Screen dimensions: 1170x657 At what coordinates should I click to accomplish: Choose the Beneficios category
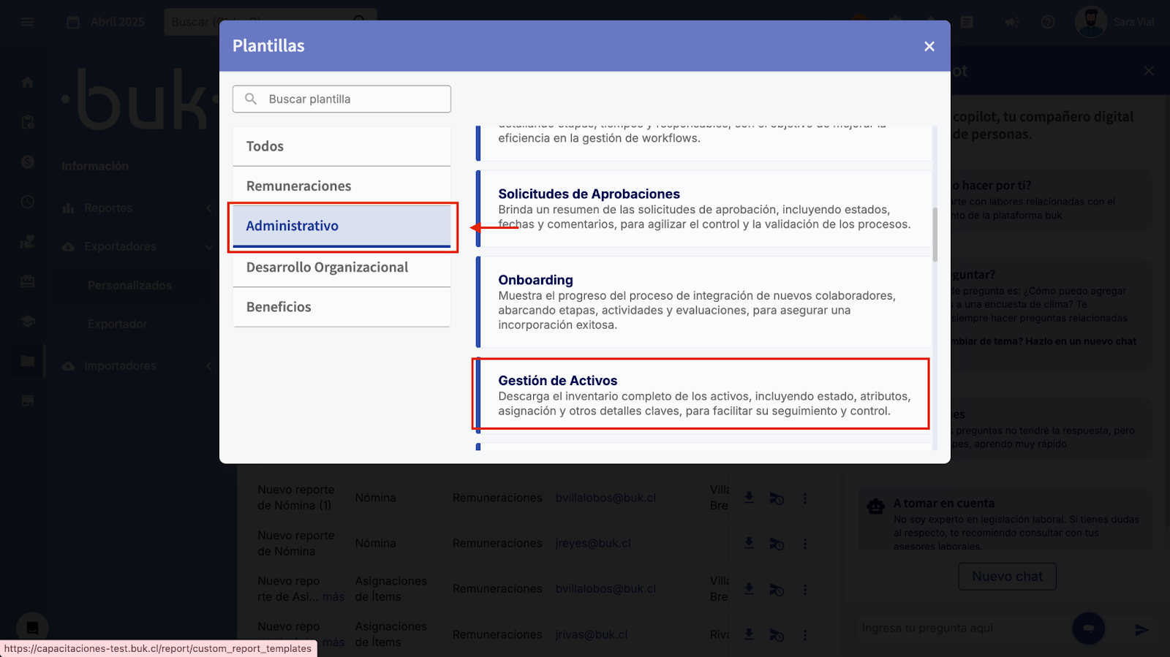tap(341, 307)
